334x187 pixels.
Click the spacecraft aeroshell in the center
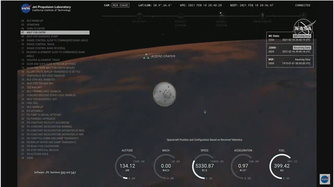click(x=164, y=93)
